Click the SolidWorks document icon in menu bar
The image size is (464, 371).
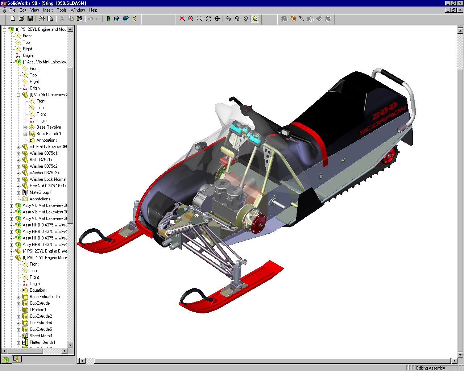click(4, 10)
